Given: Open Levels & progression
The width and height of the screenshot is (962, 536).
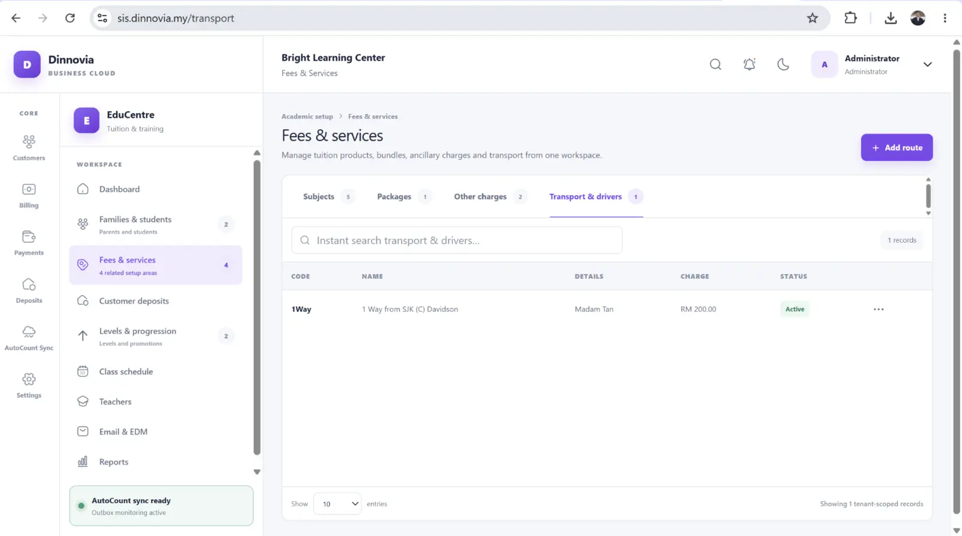Looking at the screenshot, I should point(156,337).
